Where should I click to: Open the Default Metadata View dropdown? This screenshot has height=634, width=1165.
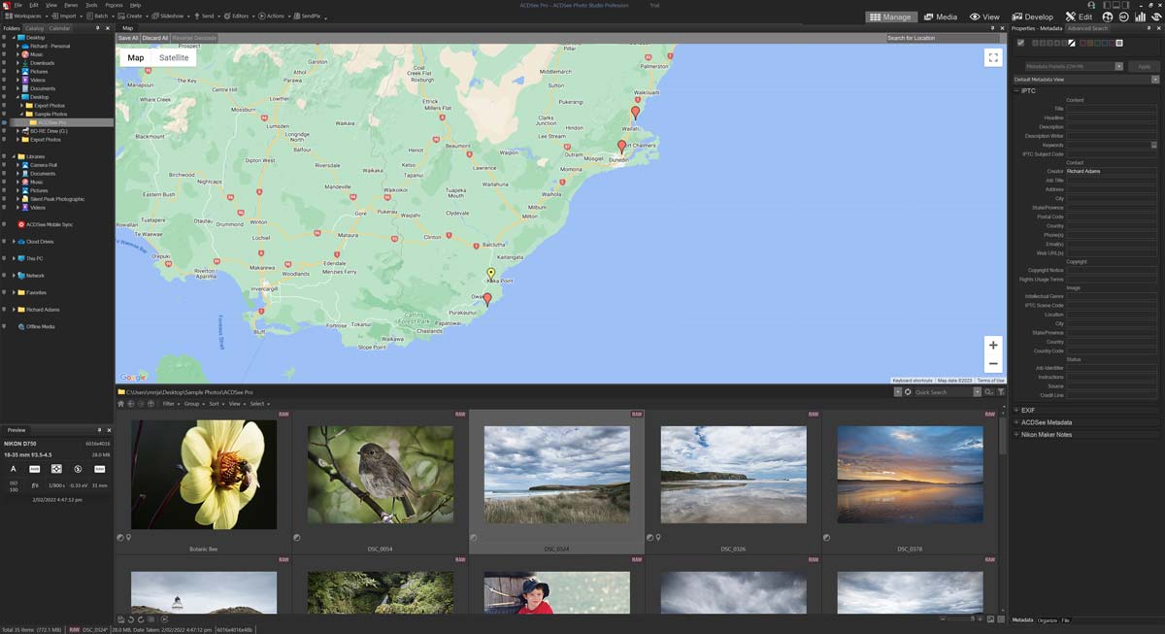pyautogui.click(x=1154, y=79)
